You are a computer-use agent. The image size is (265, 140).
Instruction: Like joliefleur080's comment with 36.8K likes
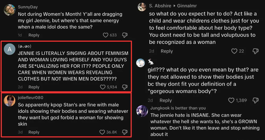coord(102,132)
